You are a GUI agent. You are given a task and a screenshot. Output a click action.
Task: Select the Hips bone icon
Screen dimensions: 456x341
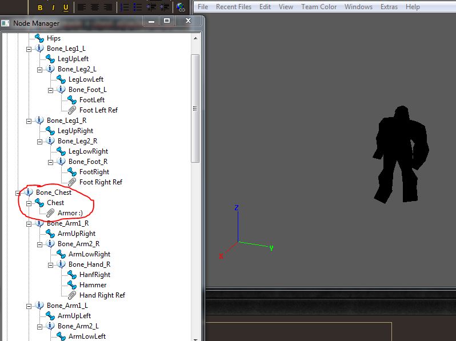coord(39,38)
